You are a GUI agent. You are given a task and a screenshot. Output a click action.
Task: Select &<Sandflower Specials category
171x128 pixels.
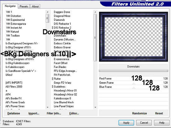click(21, 71)
